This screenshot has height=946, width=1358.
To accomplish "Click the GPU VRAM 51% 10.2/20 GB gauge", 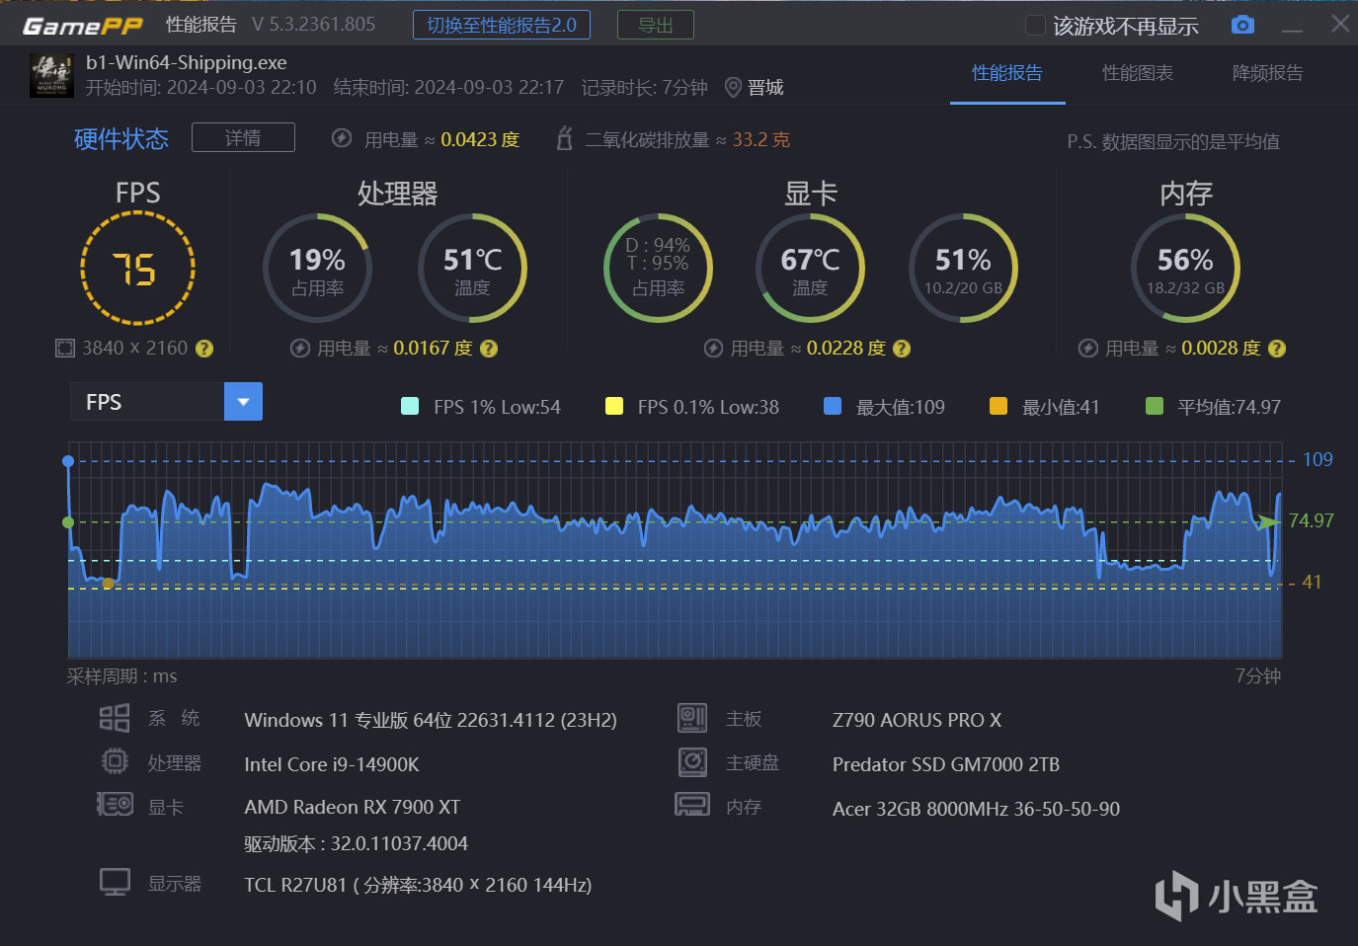I will point(963,269).
